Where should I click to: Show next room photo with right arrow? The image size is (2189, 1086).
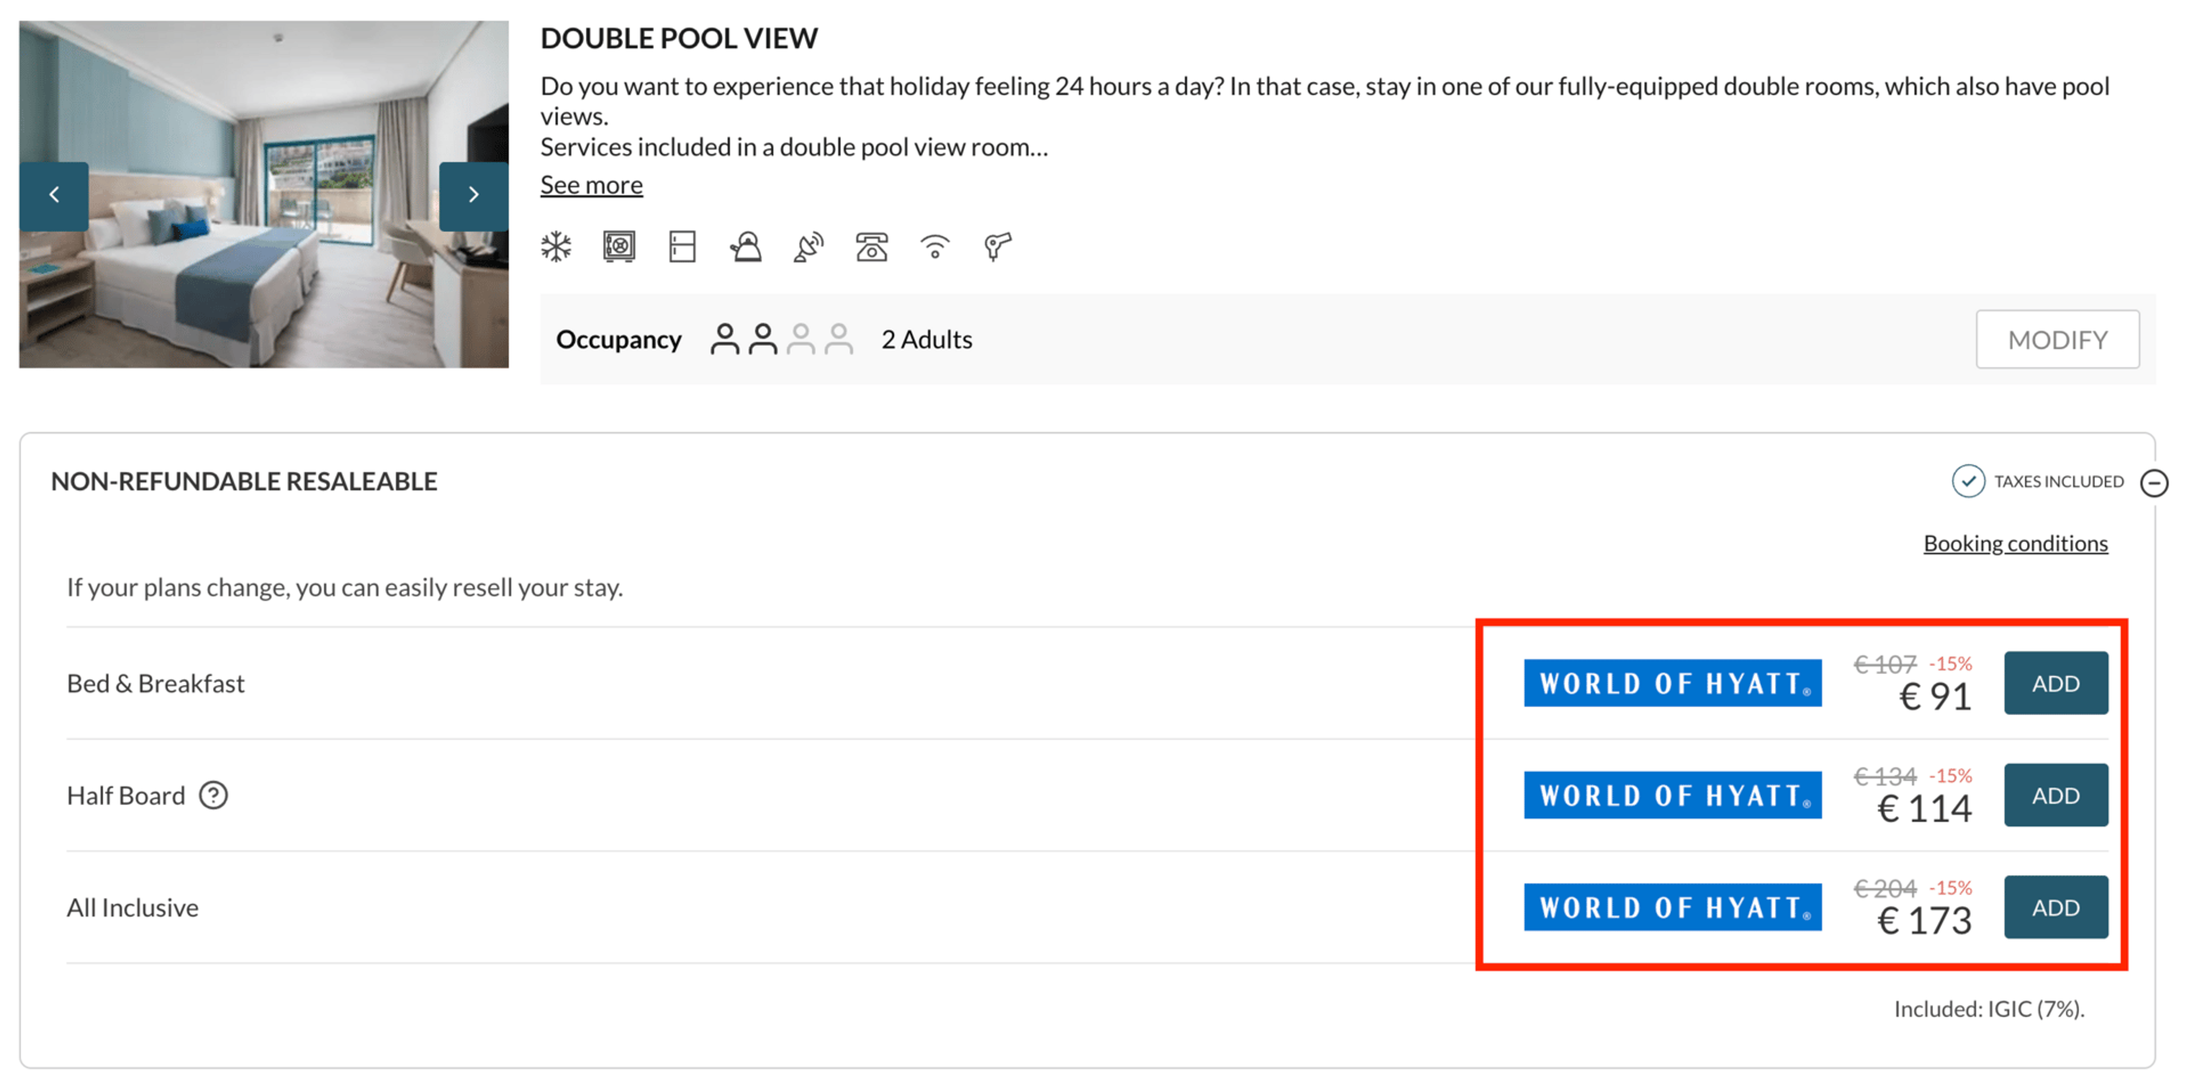pos(473,195)
